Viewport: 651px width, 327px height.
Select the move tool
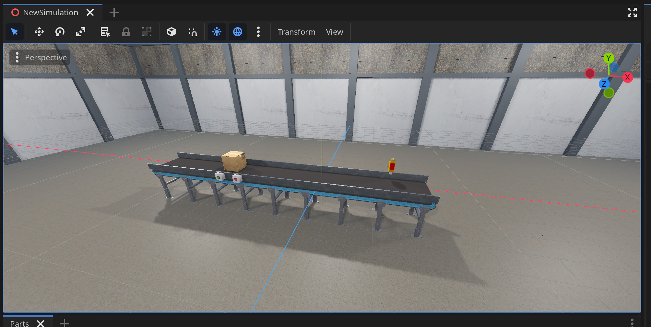pyautogui.click(x=39, y=32)
